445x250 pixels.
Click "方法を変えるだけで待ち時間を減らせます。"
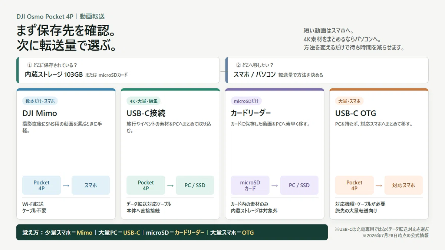click(354, 47)
